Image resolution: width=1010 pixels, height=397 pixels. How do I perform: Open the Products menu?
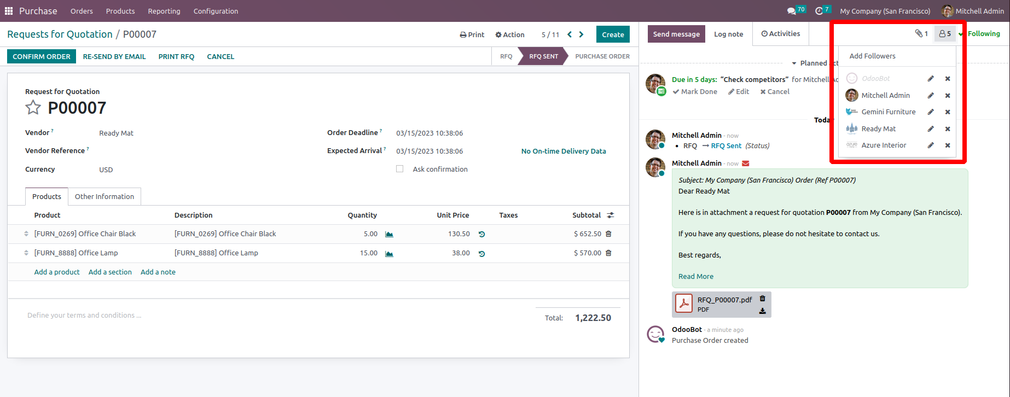coord(120,11)
